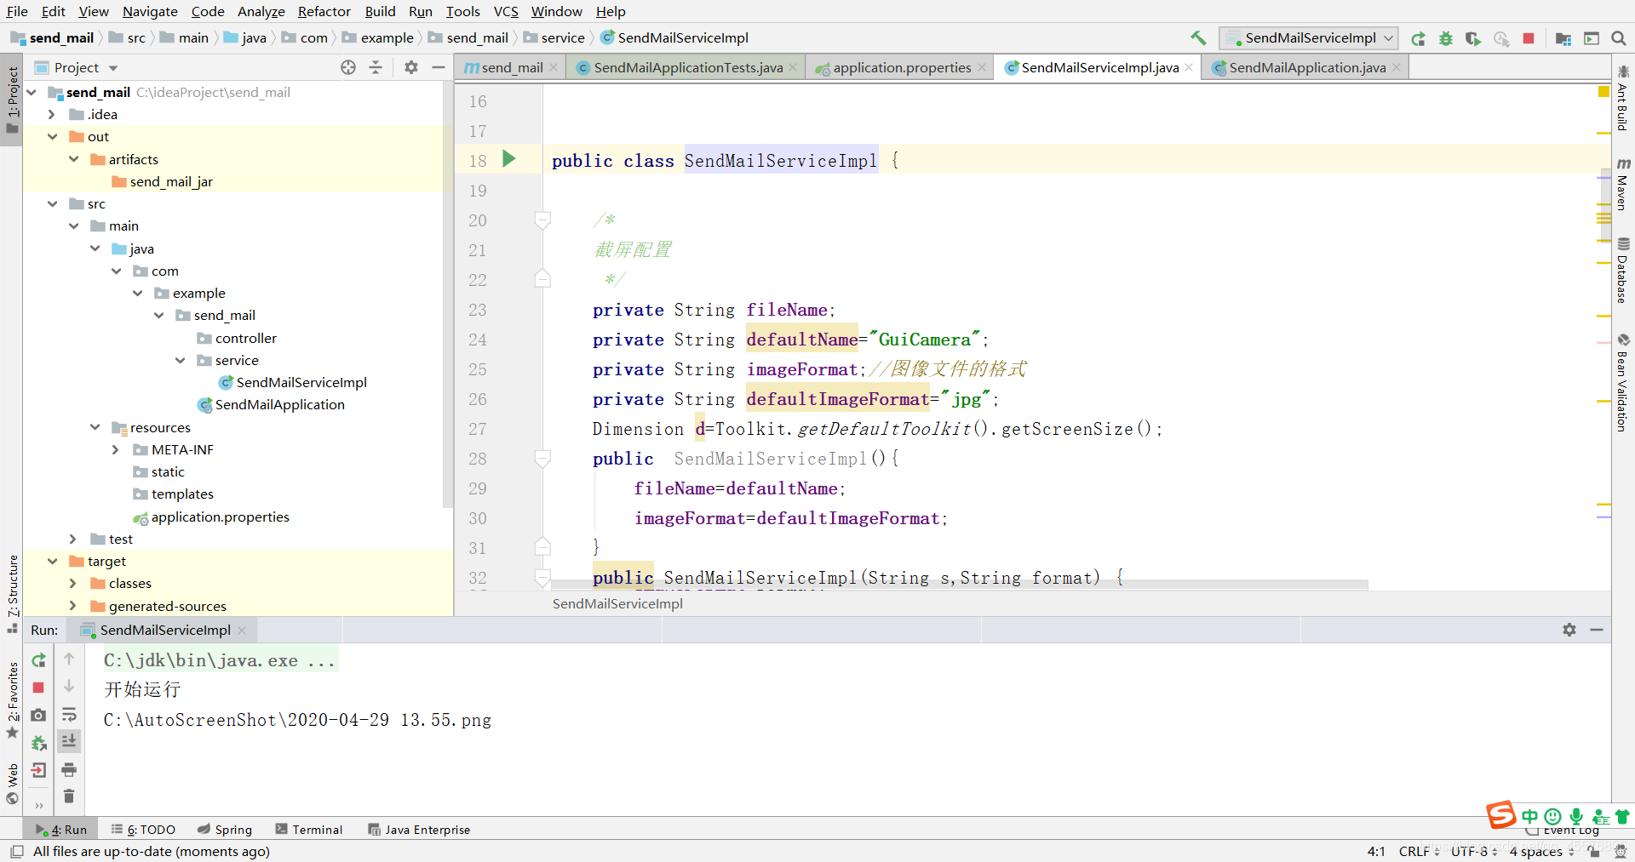Screen dimensions: 1635x862
Task: Stop the running process in top toolbar
Action: [1529, 38]
